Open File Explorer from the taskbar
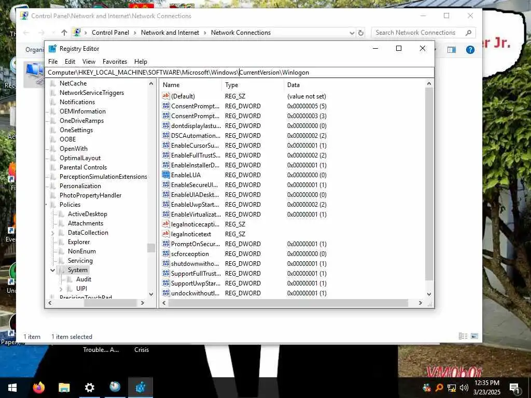Image resolution: width=531 pixels, height=398 pixels. (64, 388)
